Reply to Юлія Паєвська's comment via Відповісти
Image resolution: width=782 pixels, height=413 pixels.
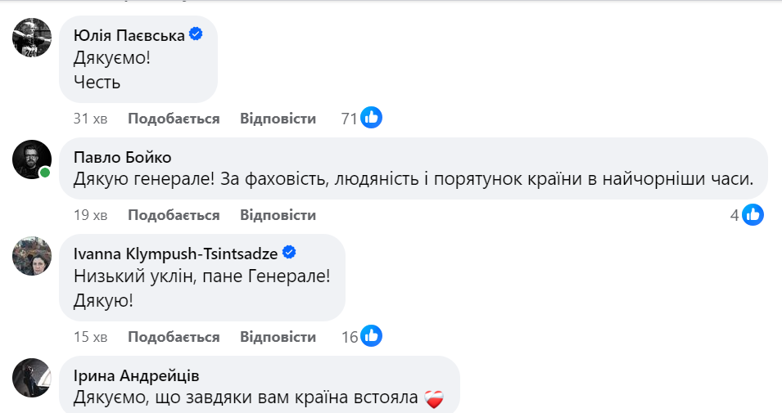pyautogui.click(x=278, y=119)
